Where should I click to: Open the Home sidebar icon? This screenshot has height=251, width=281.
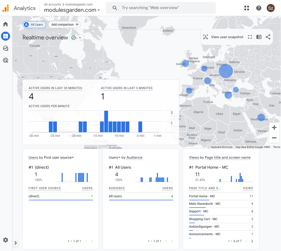pyautogui.click(x=6, y=24)
